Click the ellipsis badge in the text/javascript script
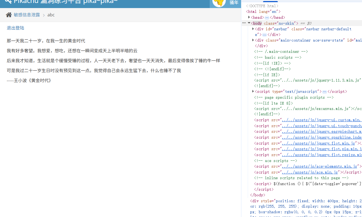The width and height of the screenshot is (362, 217). click(x=324, y=92)
